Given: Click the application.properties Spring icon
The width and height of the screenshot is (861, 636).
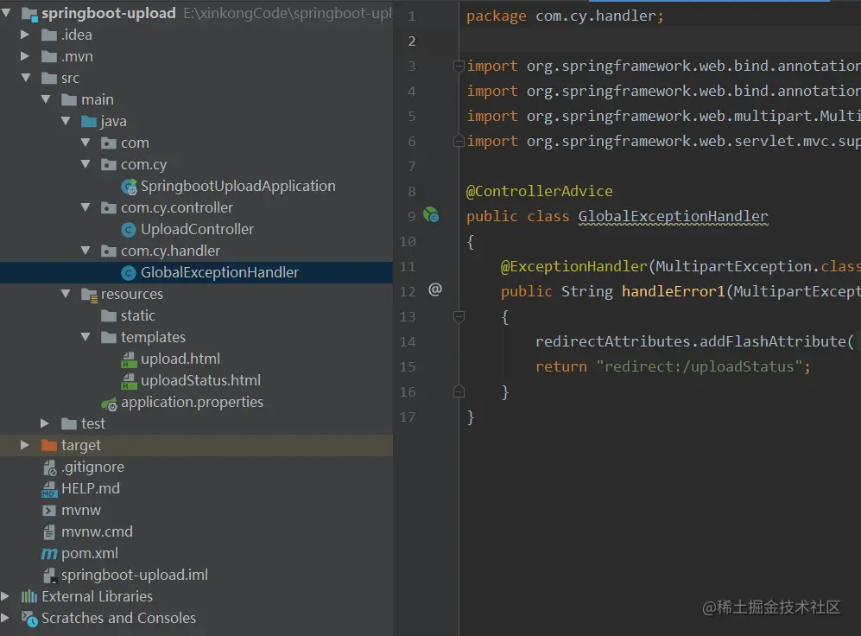Looking at the screenshot, I should pos(109,404).
